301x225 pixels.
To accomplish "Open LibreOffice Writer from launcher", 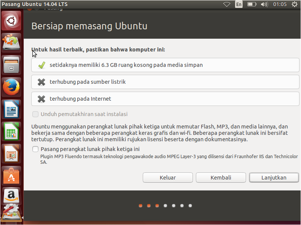I will (x=11, y=109).
